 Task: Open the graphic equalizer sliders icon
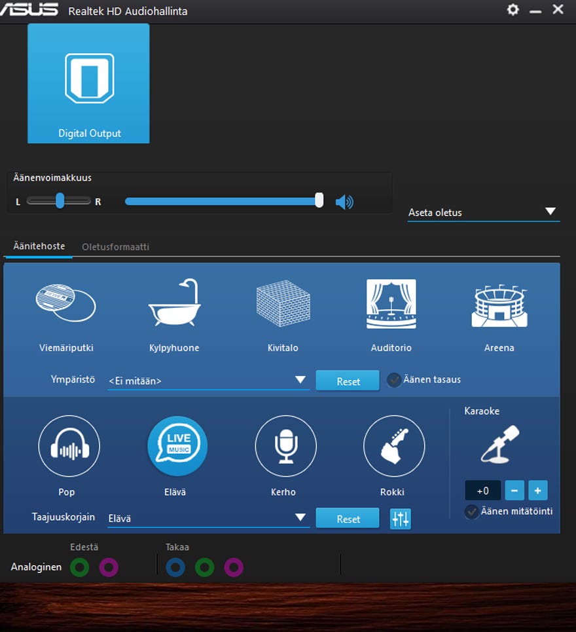(x=401, y=519)
